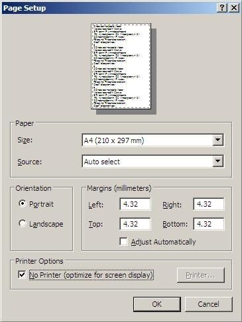242x322 pixels.
Task: Open the paper Size dropdown arrow
Action: [x=217, y=140]
